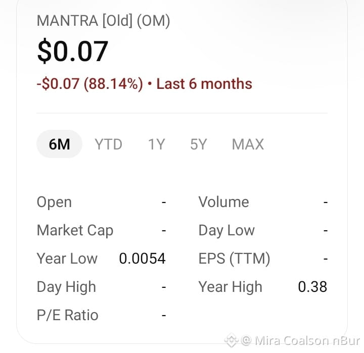The image size is (364, 353).
Task: Click the Year High value 0.38
Action: [312, 287]
